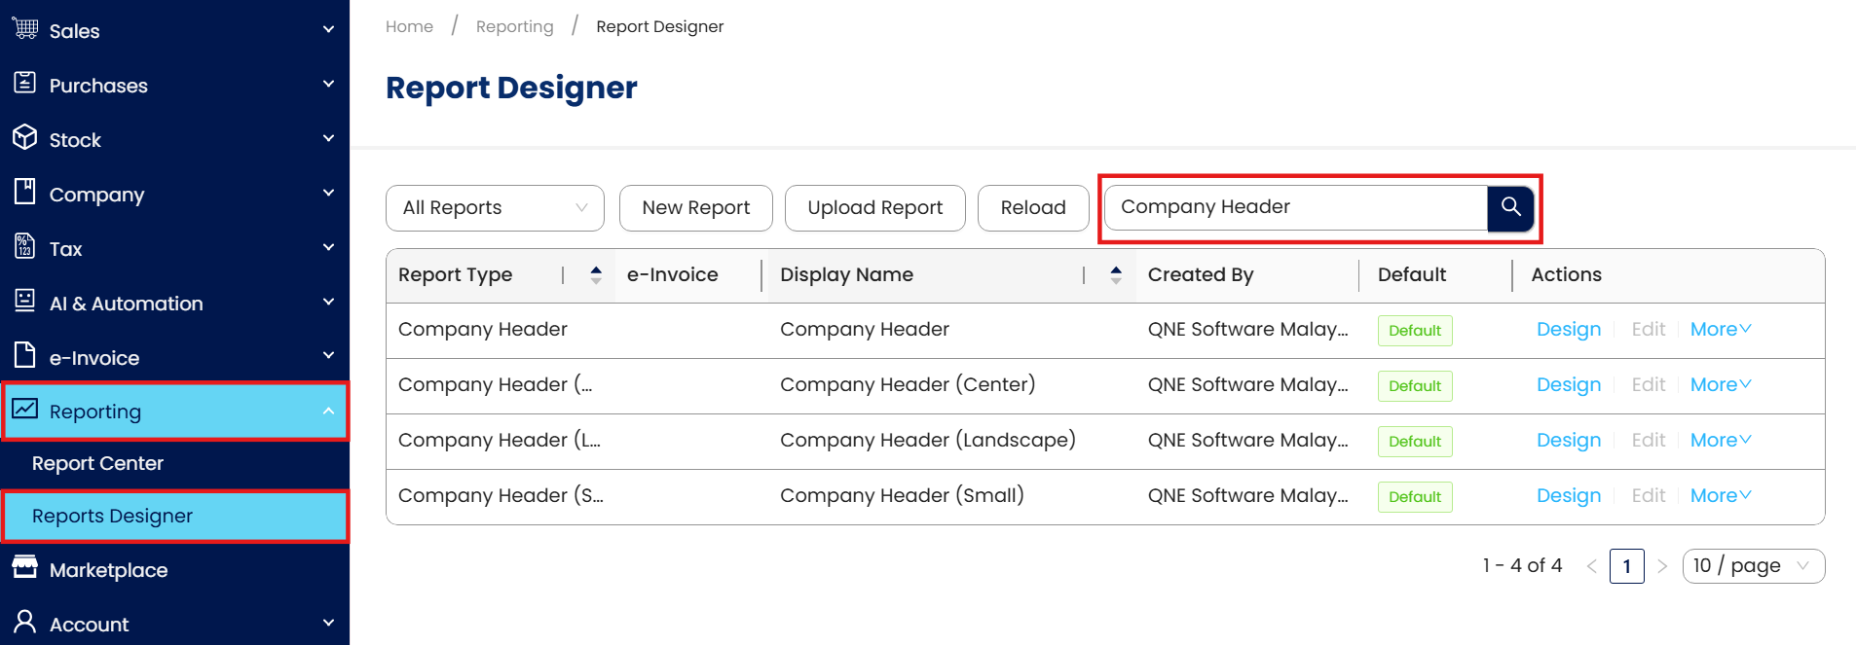Sort by Report Type column arrows
Viewport: 1856px width, 645px height.
[x=596, y=275]
